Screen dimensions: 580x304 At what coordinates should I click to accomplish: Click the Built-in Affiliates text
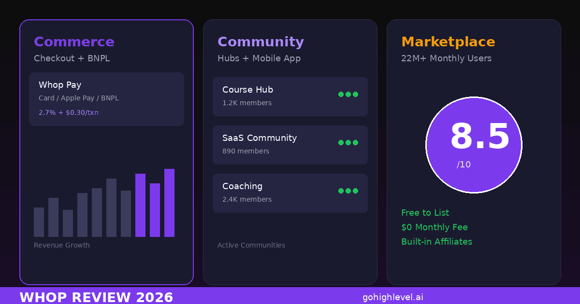436,242
